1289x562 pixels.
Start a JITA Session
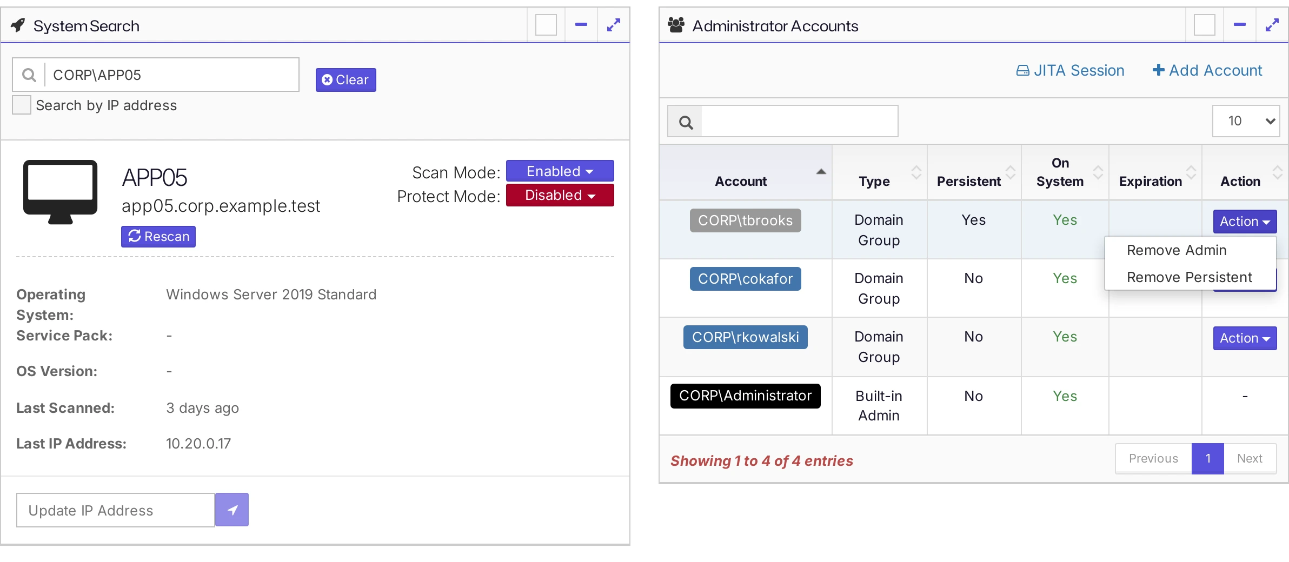pos(1070,70)
